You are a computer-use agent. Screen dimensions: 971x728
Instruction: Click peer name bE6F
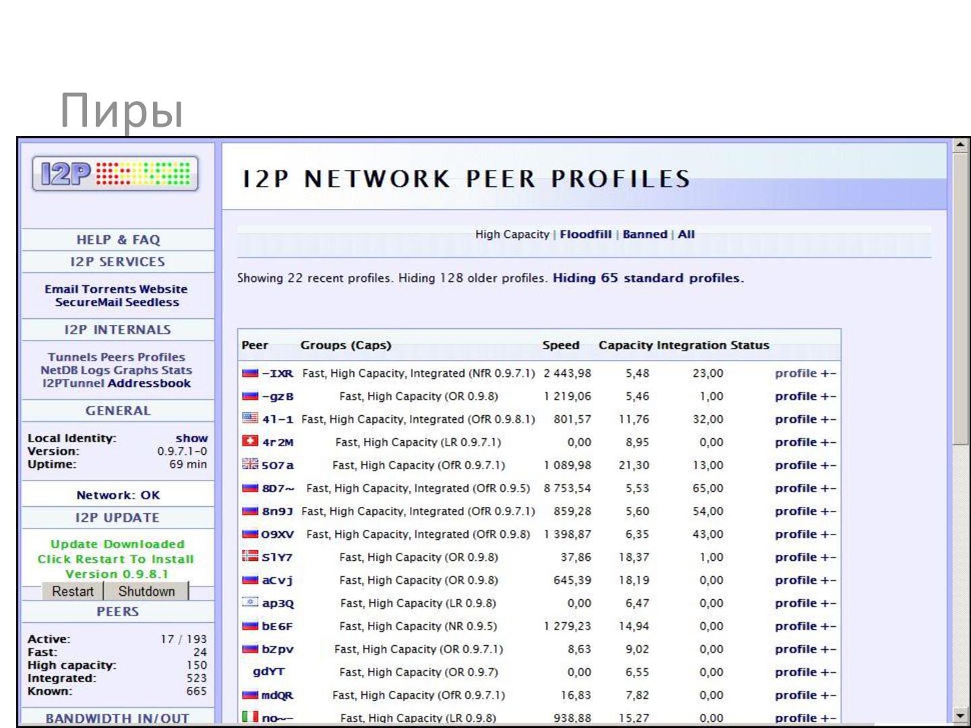pyautogui.click(x=277, y=626)
